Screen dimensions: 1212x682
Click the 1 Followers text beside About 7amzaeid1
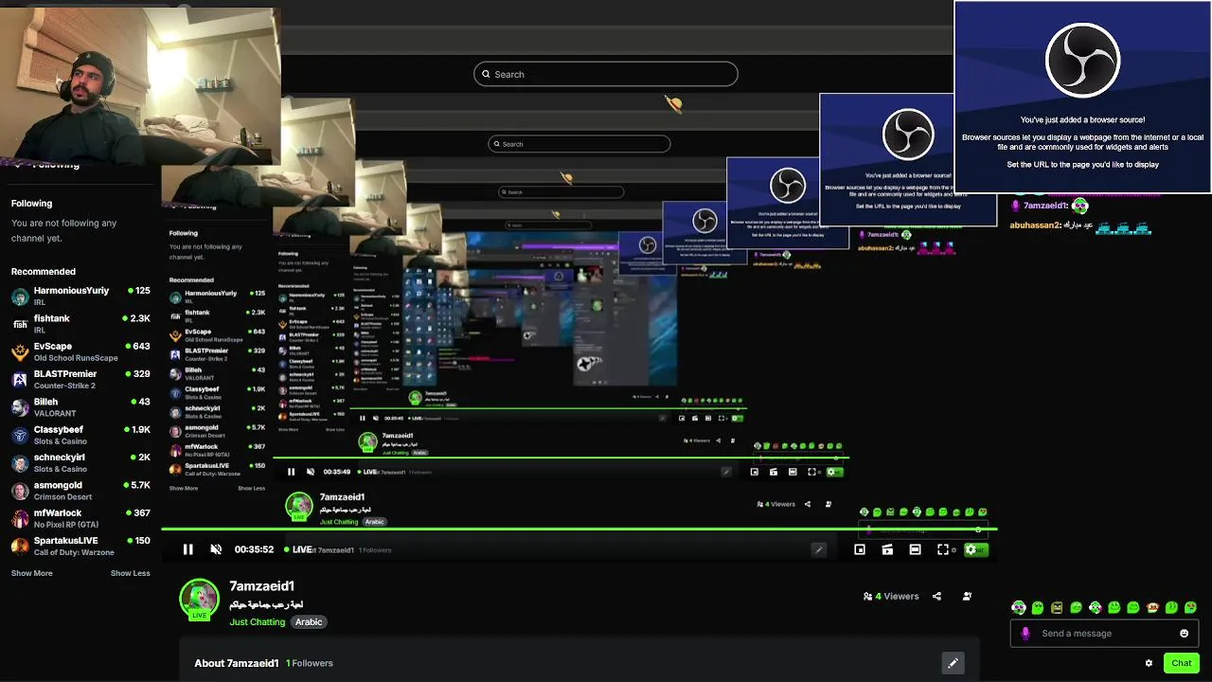(x=310, y=663)
